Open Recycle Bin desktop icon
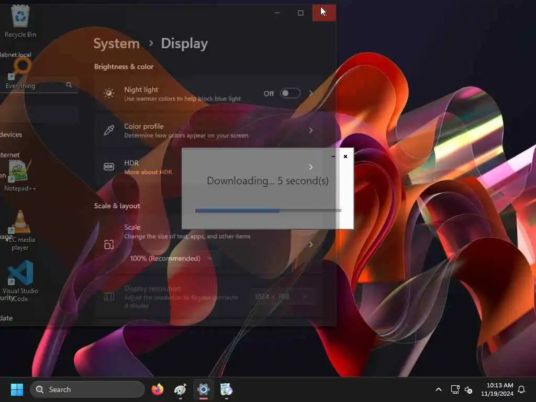Viewport: 536px width, 402px height. [20, 21]
